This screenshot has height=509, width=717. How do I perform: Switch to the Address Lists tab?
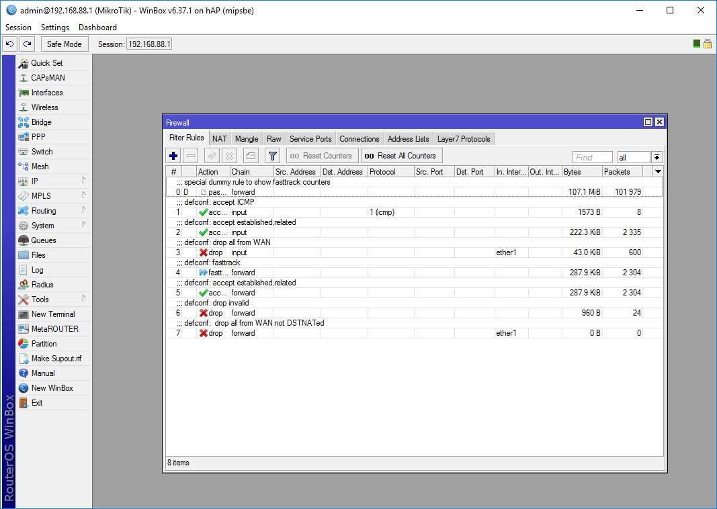(409, 139)
